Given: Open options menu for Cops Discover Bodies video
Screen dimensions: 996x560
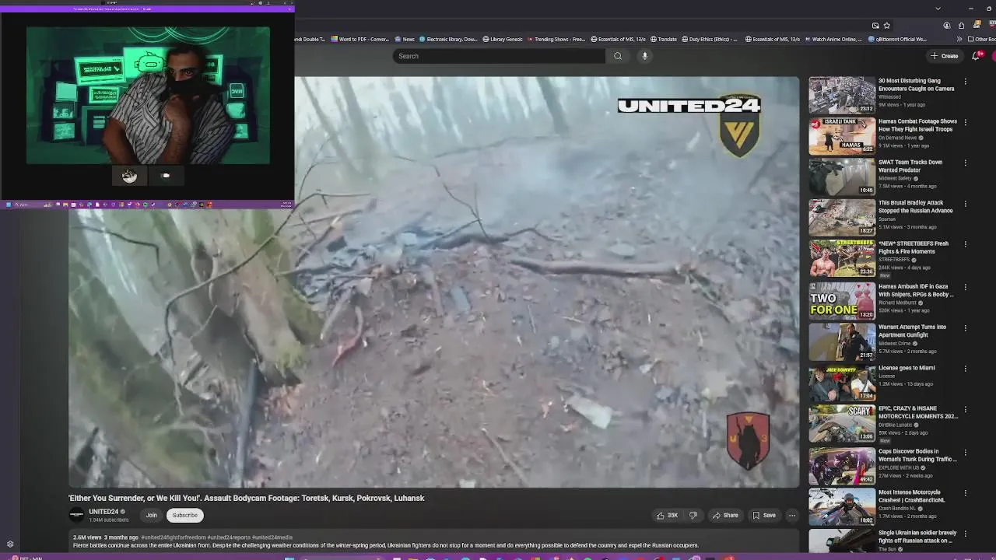Looking at the screenshot, I should [x=966, y=452].
